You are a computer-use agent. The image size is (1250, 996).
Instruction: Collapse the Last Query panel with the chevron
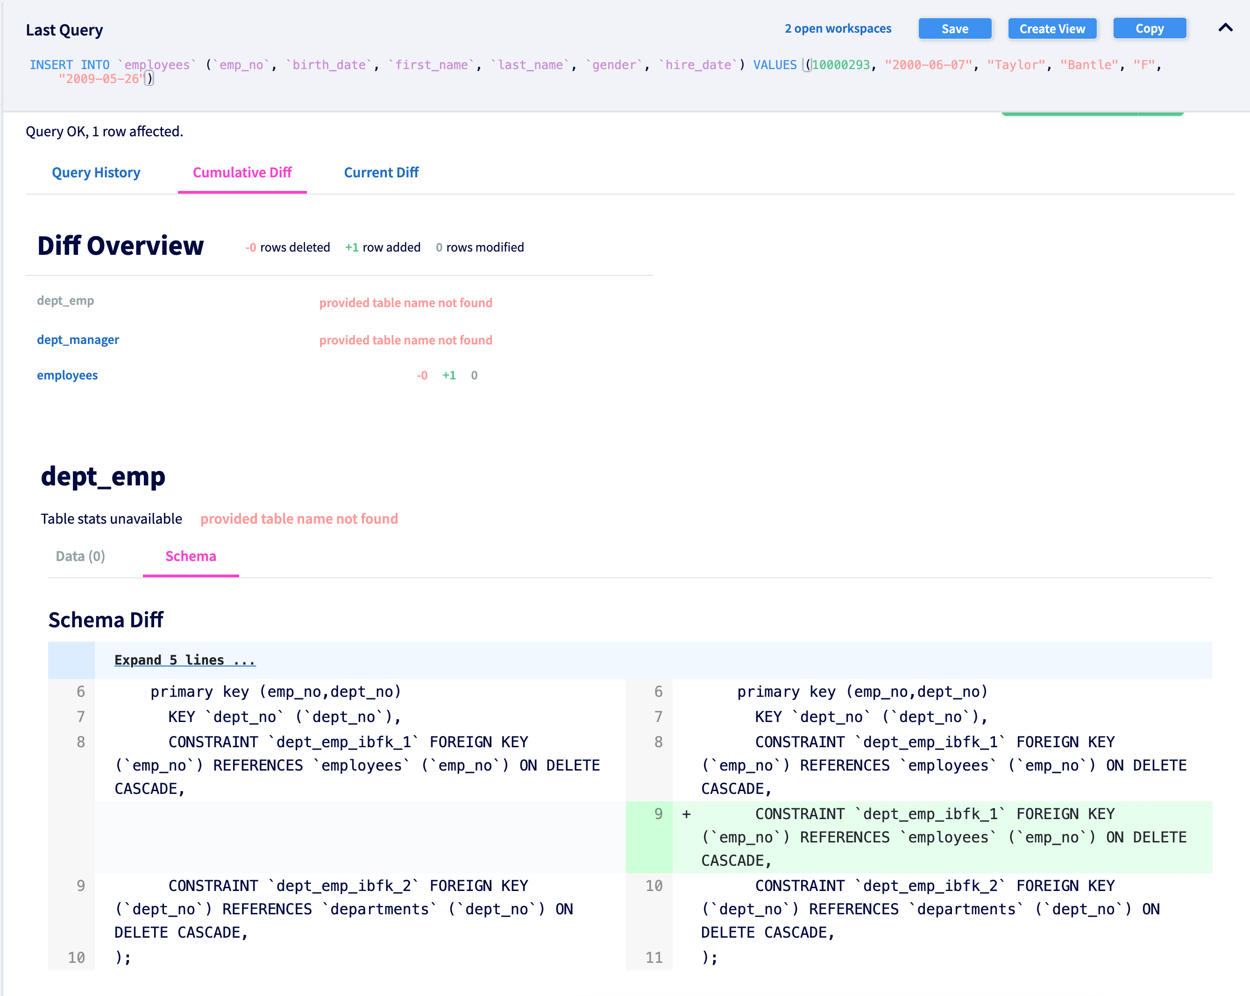[1225, 28]
